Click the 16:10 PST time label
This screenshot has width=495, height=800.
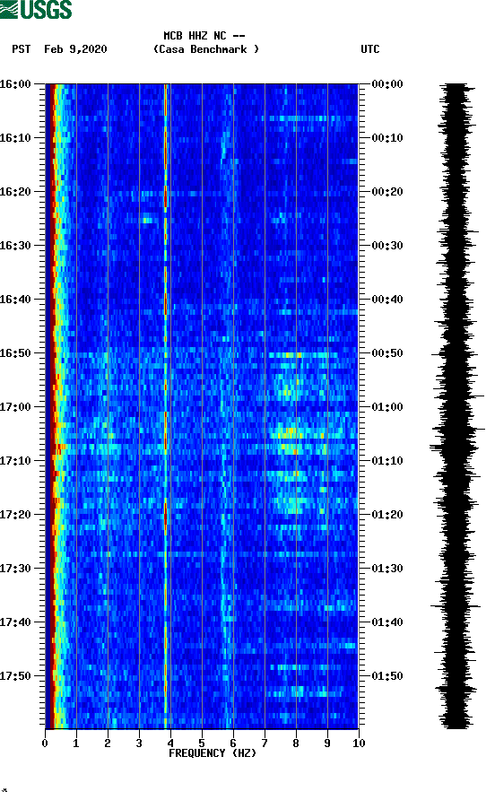tap(15, 138)
